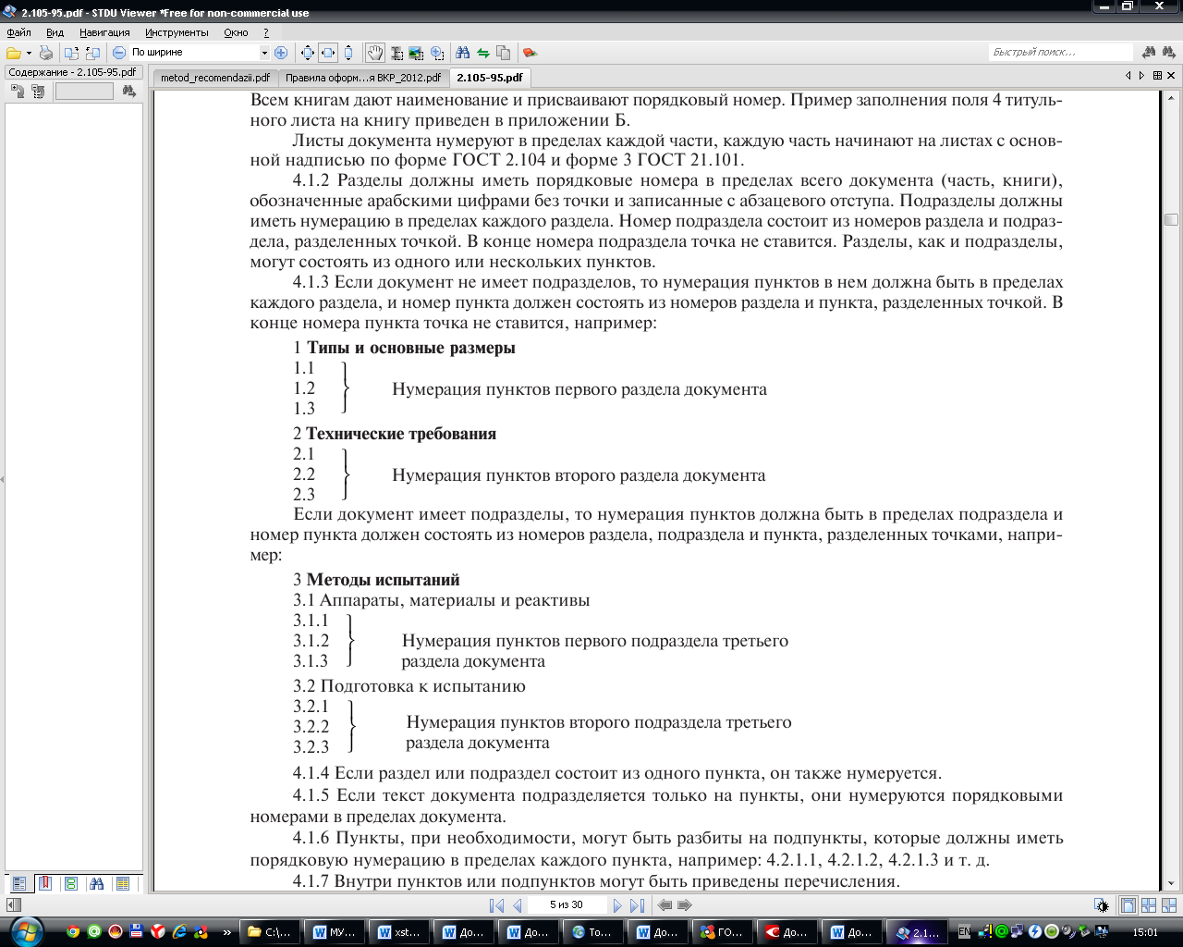Click the Содержание - 2.105-95.pdf panel tab

[72, 72]
